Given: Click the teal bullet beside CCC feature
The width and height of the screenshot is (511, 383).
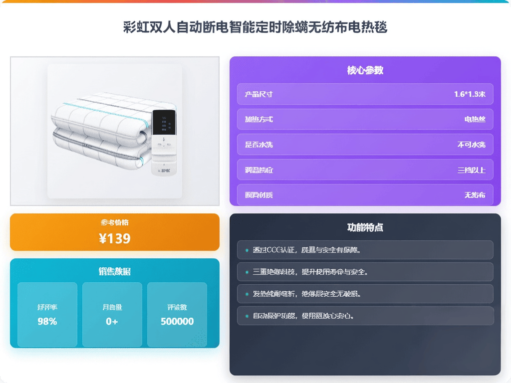Looking at the screenshot, I should 247,250.
